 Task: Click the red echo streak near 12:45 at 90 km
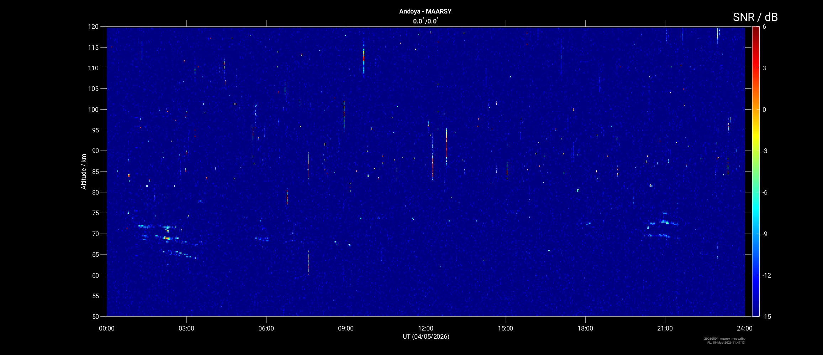tap(447, 146)
